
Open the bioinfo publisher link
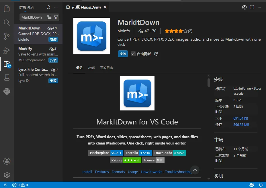click(124, 31)
